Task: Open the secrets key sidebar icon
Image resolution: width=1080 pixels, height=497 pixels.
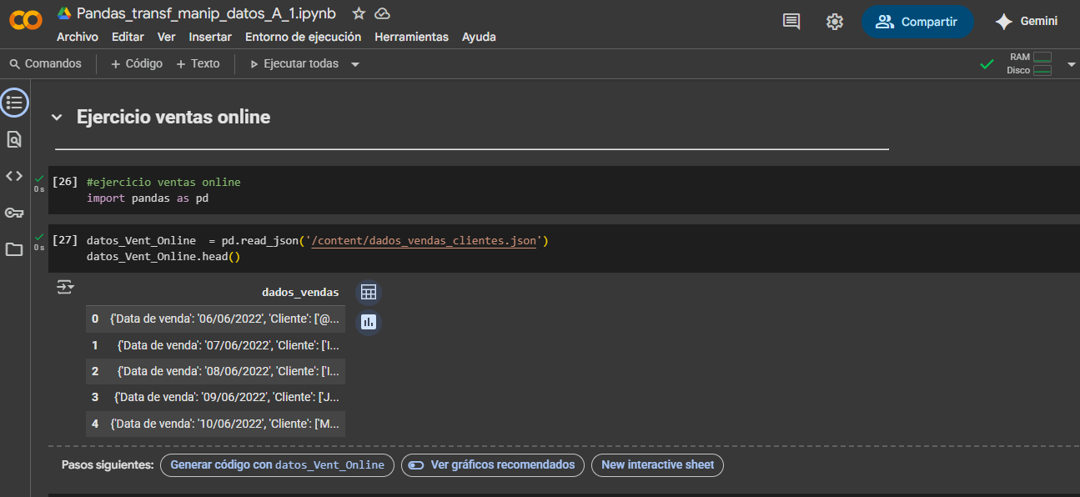Action: pos(14,213)
